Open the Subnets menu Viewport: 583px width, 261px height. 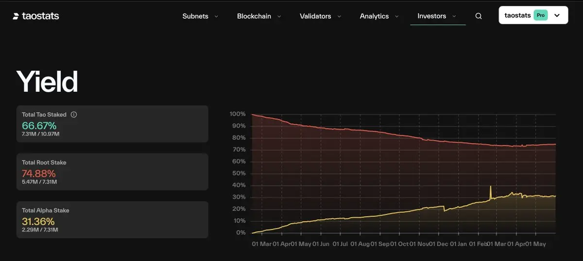tap(195, 16)
